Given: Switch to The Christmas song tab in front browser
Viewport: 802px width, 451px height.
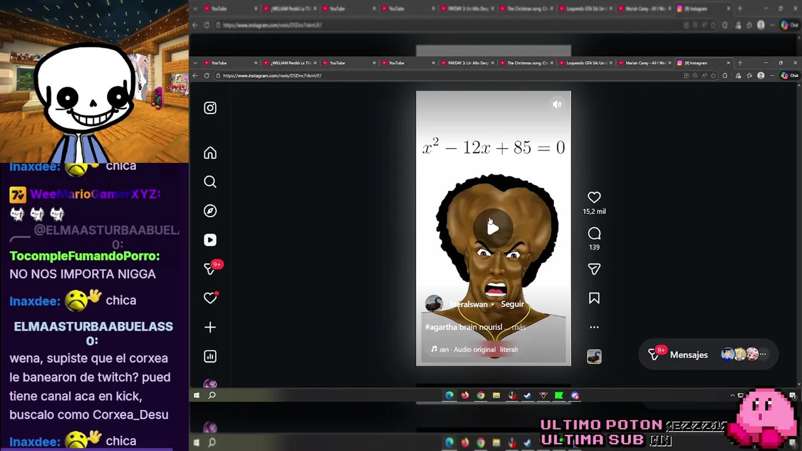Looking at the screenshot, I should pyautogui.click(x=526, y=63).
